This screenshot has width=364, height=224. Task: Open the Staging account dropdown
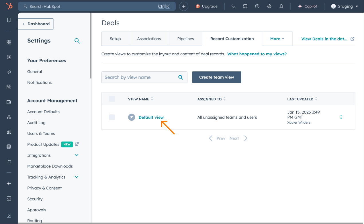point(345,6)
